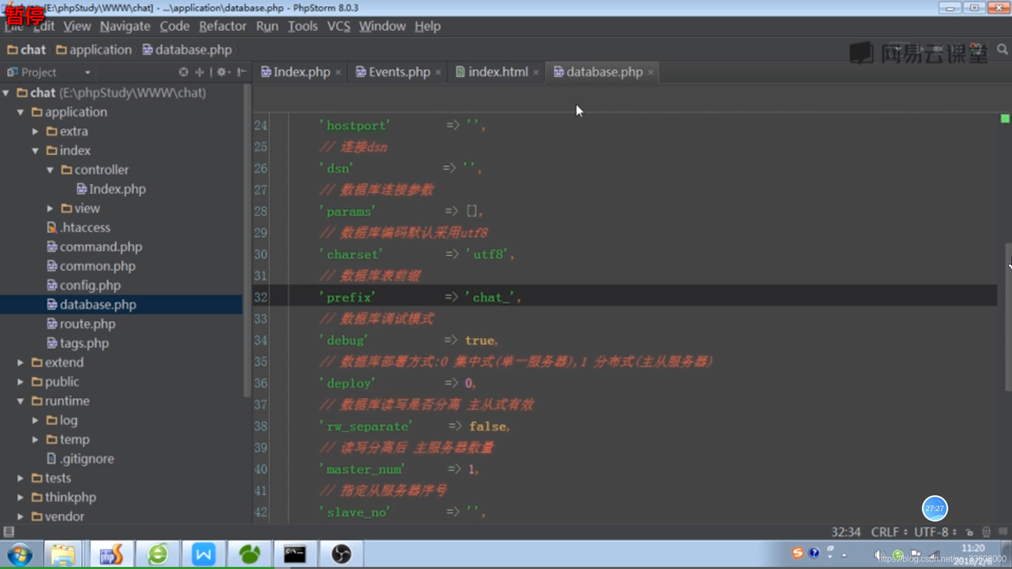Image resolution: width=1012 pixels, height=569 pixels.
Task: Click the chat breadcrumb in navigation bar
Action: (27, 50)
